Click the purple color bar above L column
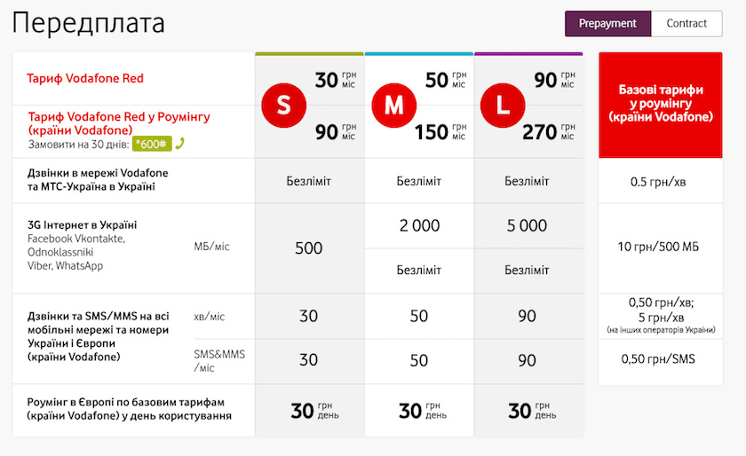The width and height of the screenshot is (746, 456). point(528,54)
